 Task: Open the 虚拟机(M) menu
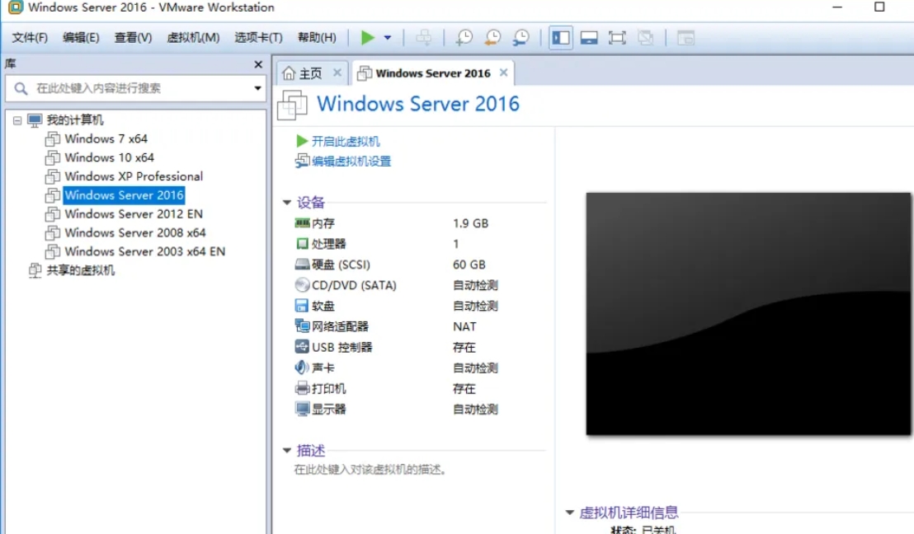tap(193, 38)
